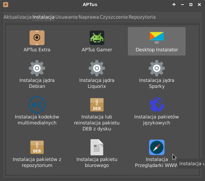Open APTus Extra package icon
Image resolution: width=205 pixels, height=181 pixels.
pyautogui.click(x=37, y=38)
